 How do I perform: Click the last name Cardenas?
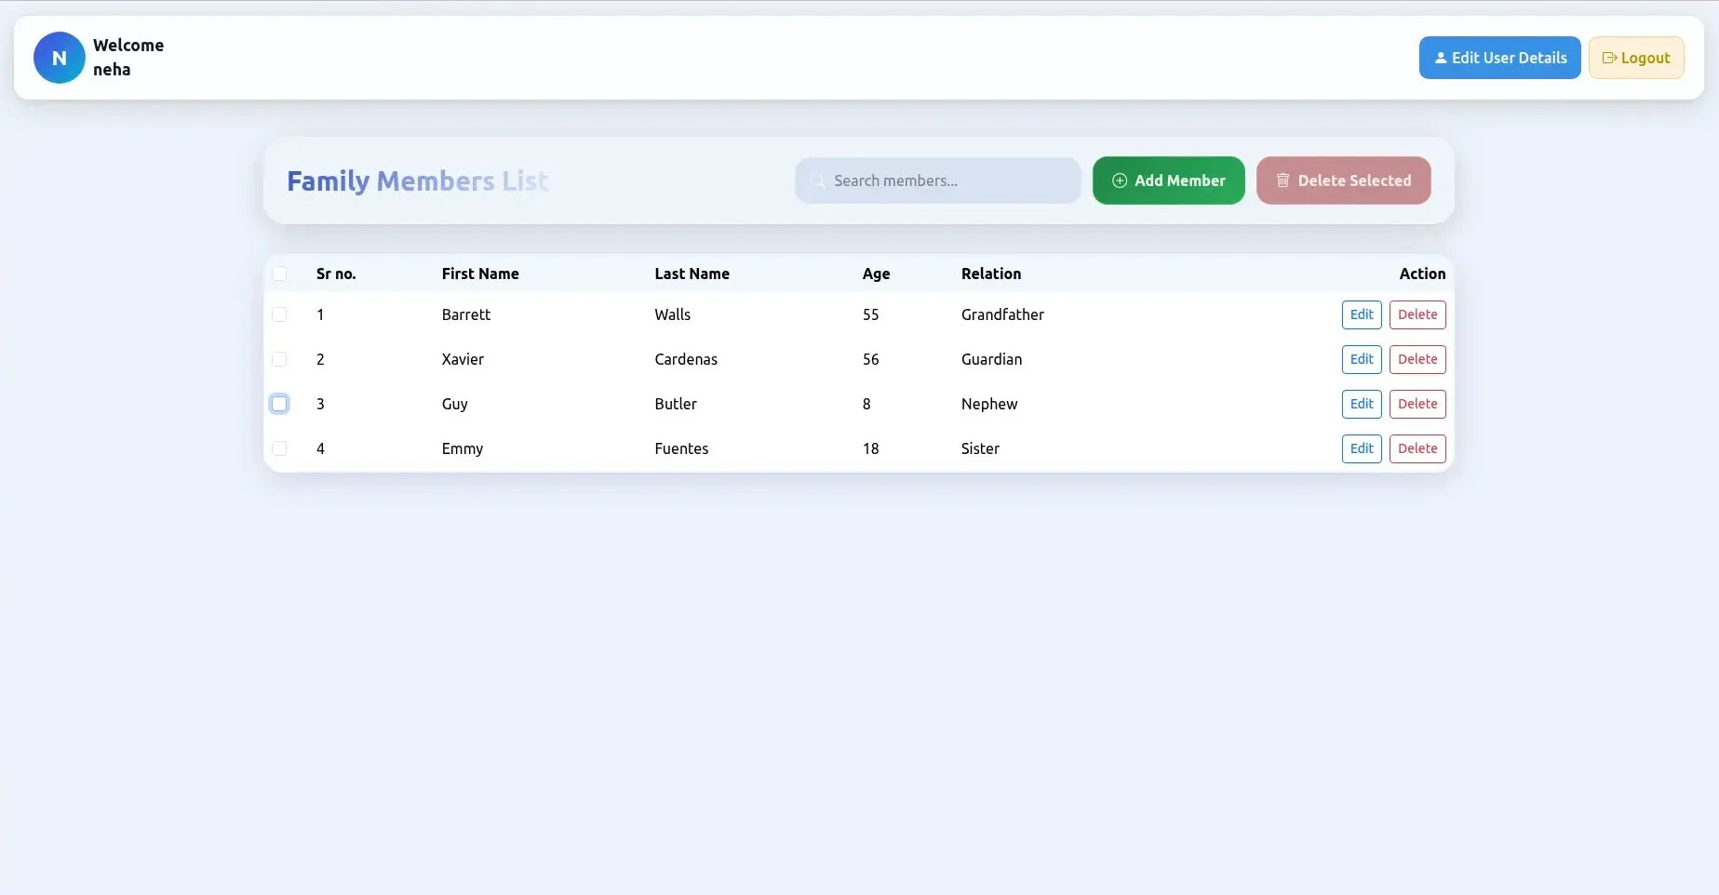(x=686, y=359)
